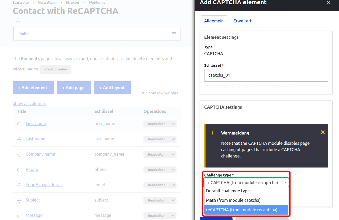The image size is (339, 220).
Task: Click the + Add element button
Action: point(33,88)
